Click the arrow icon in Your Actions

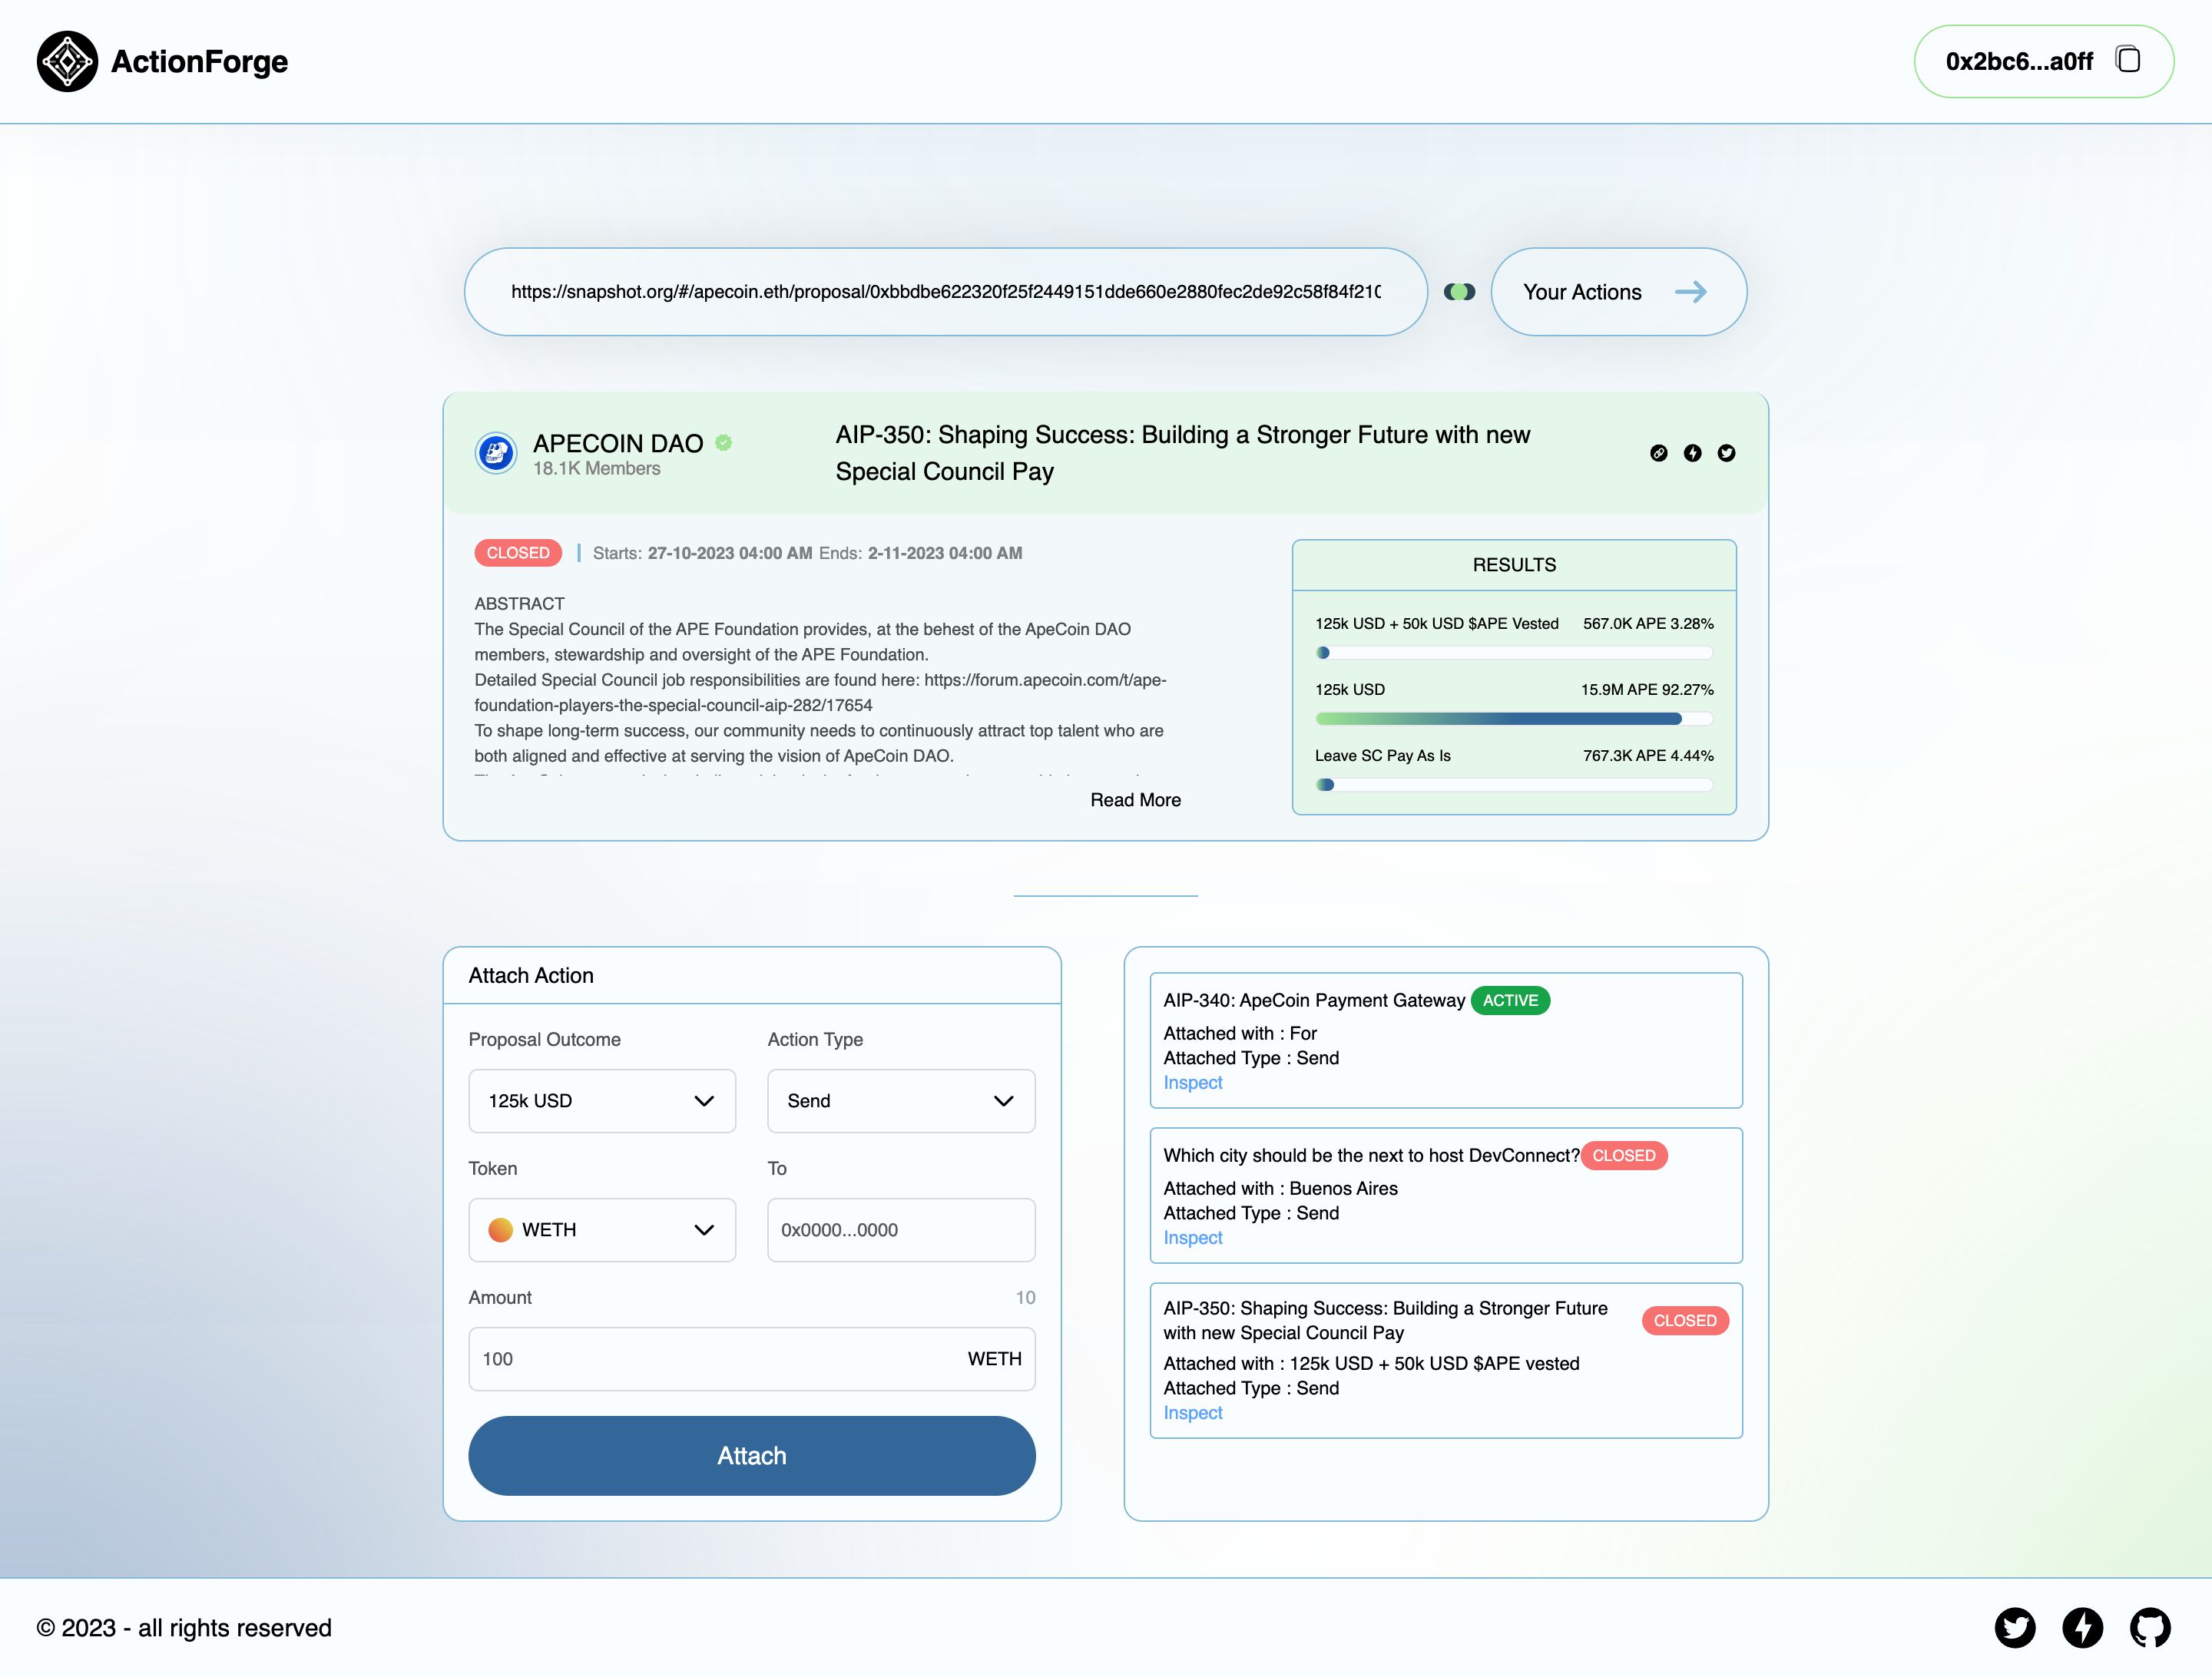(x=1690, y=292)
